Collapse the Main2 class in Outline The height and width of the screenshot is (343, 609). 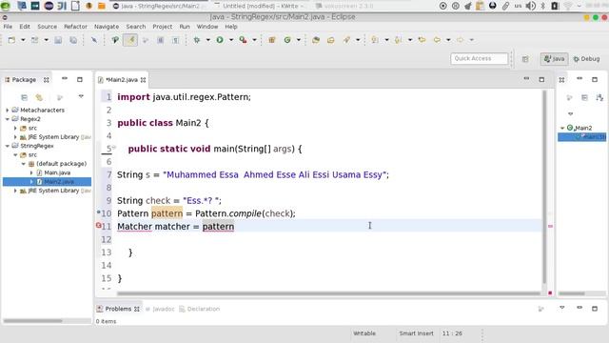click(x=562, y=128)
